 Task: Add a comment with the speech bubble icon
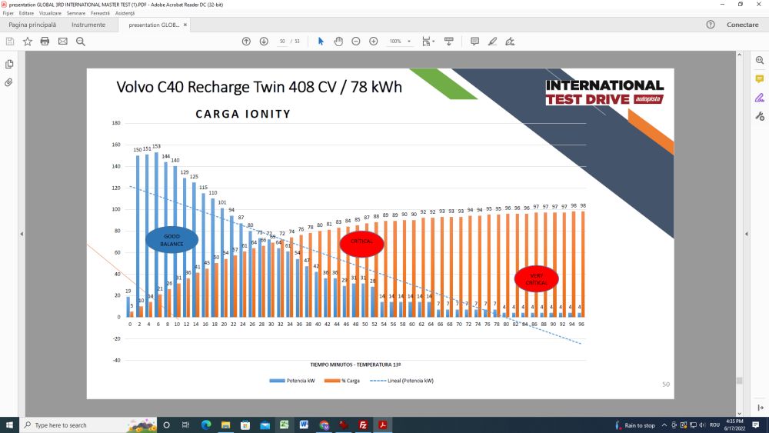[474, 42]
